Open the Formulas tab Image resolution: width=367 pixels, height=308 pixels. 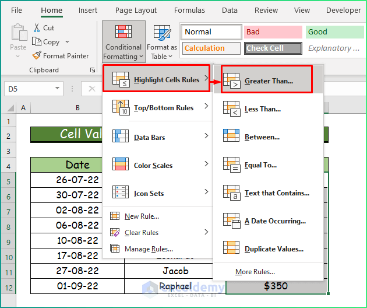coord(189,10)
